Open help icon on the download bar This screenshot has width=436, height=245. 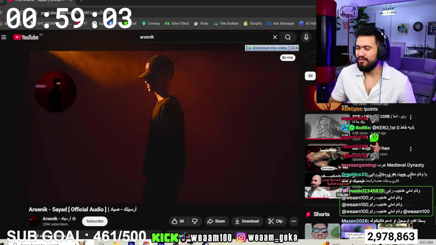tap(293, 48)
